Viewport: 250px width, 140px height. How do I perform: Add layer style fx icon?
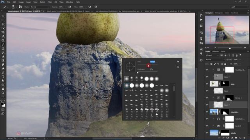point(223,138)
